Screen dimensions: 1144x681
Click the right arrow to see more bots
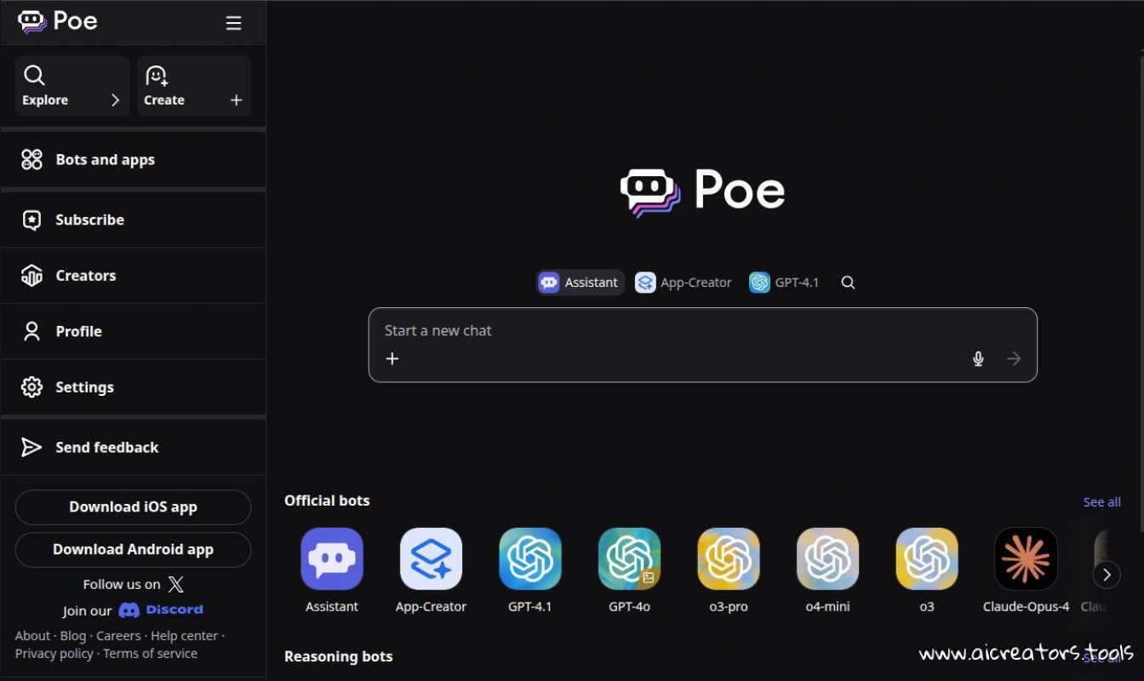coord(1107,575)
